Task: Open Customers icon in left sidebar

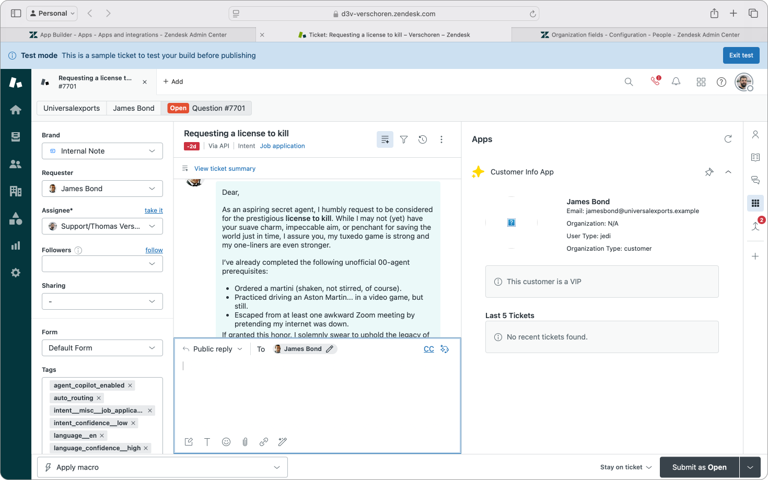Action: [x=16, y=164]
